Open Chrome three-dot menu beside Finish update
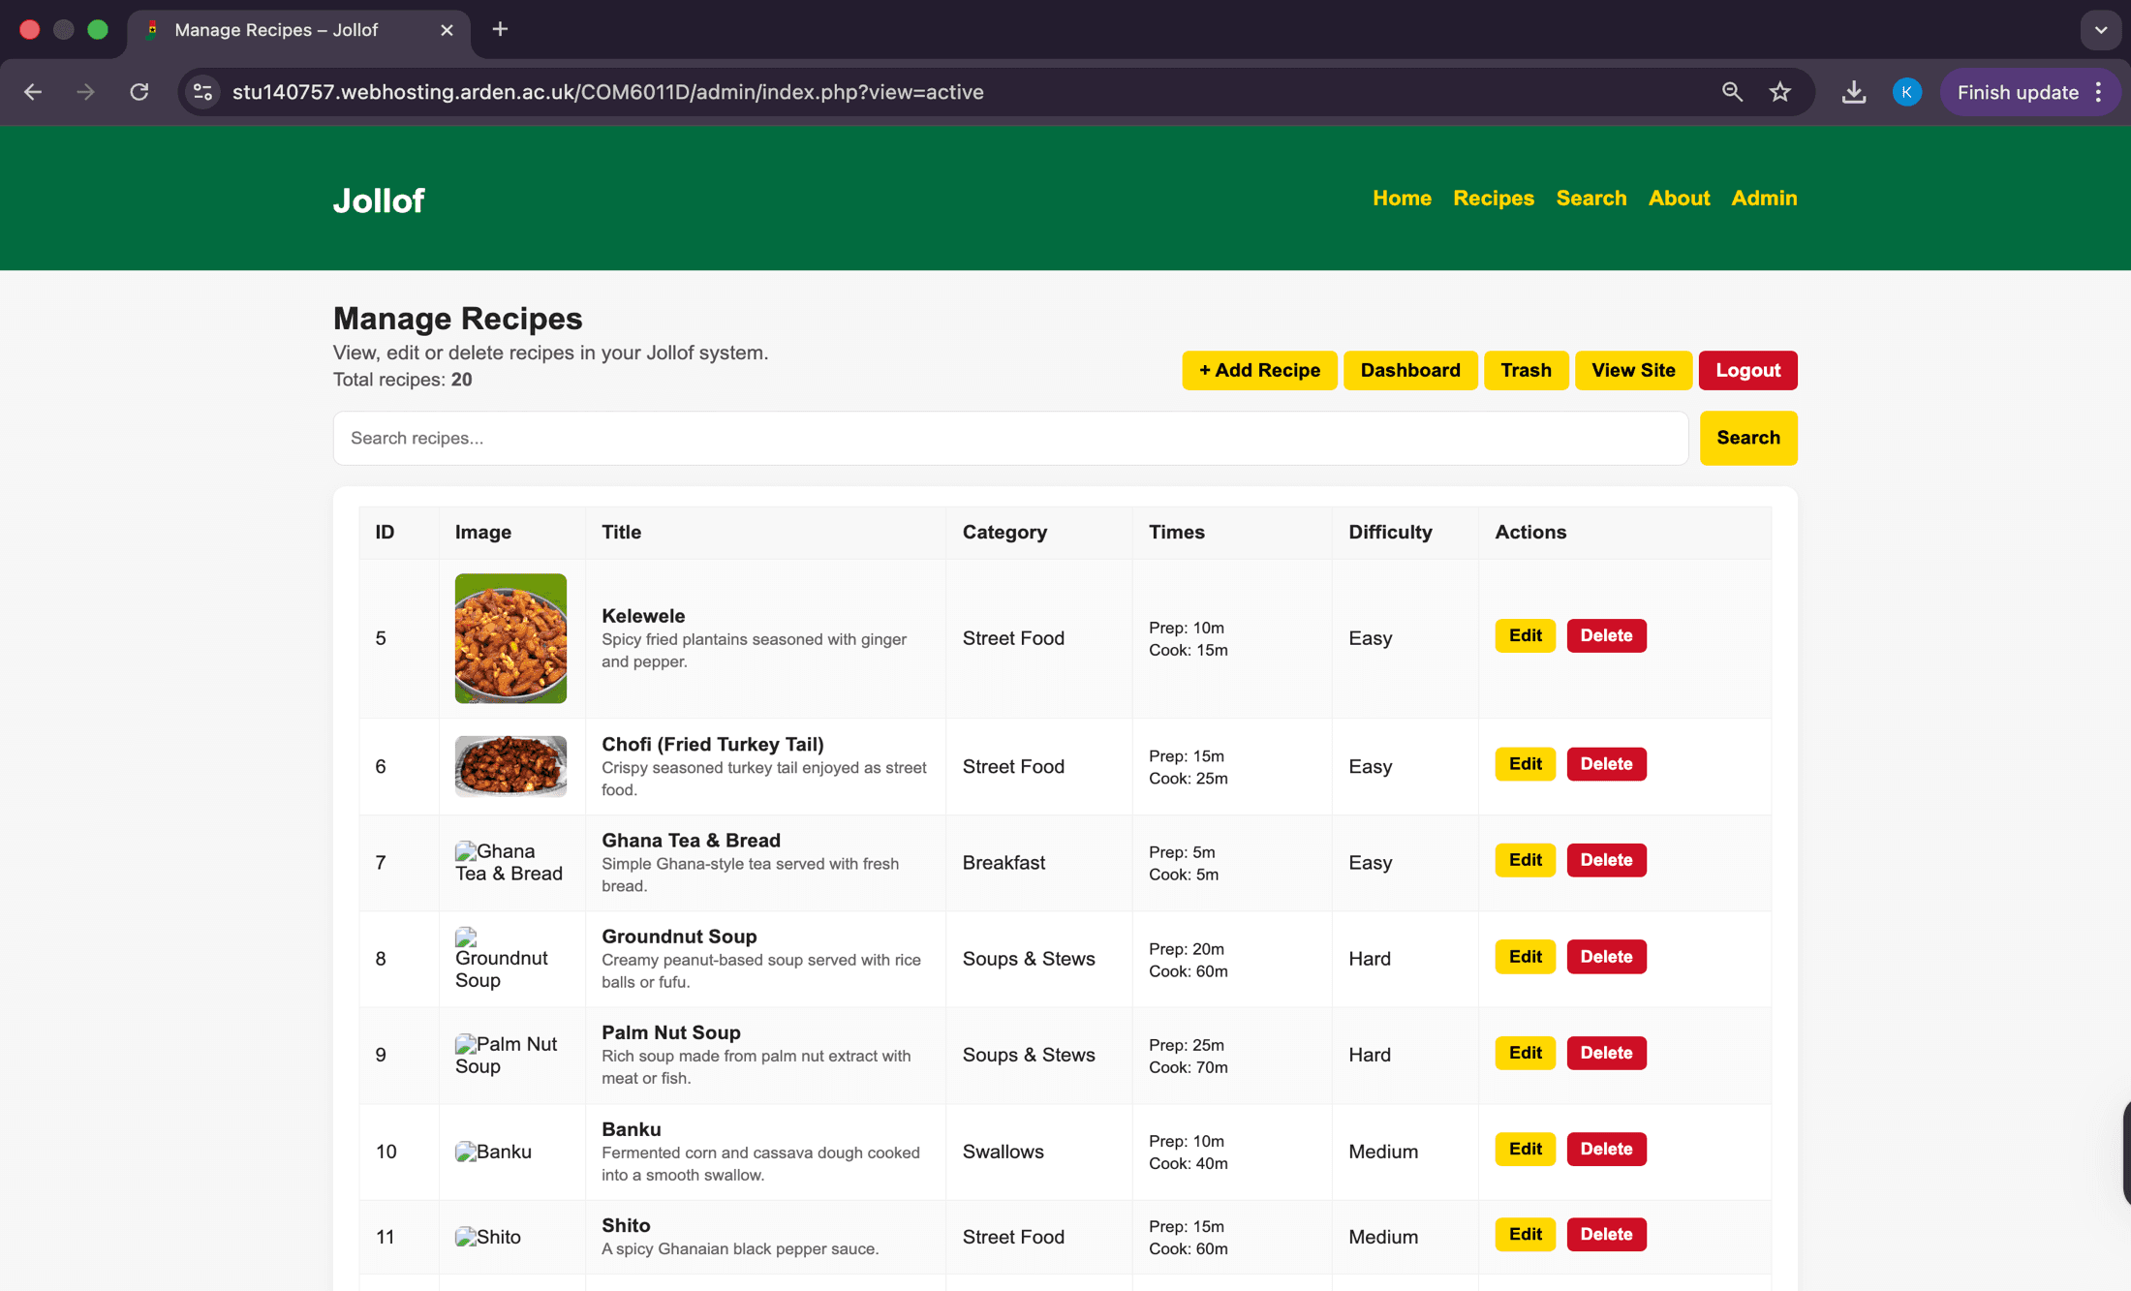 click(x=2098, y=92)
